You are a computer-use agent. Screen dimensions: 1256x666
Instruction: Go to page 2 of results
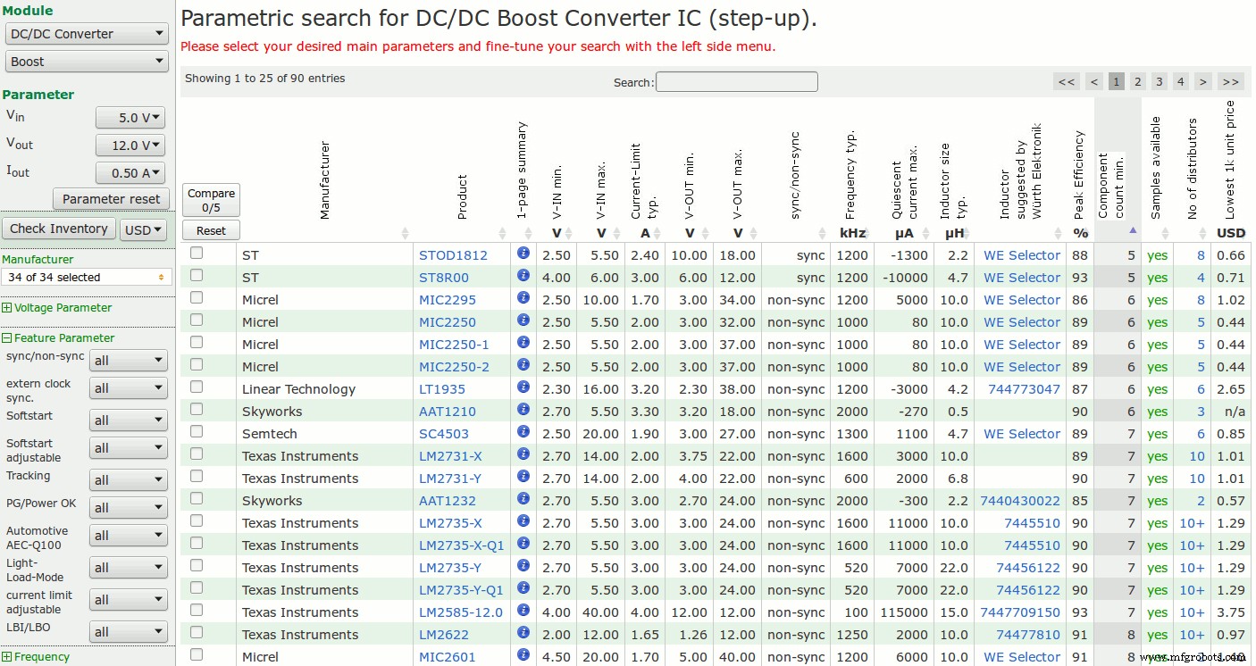click(1137, 81)
